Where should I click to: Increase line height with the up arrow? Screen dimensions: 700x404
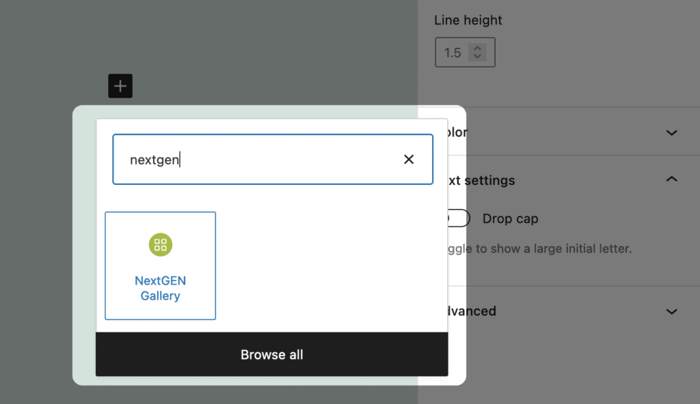[477, 48]
